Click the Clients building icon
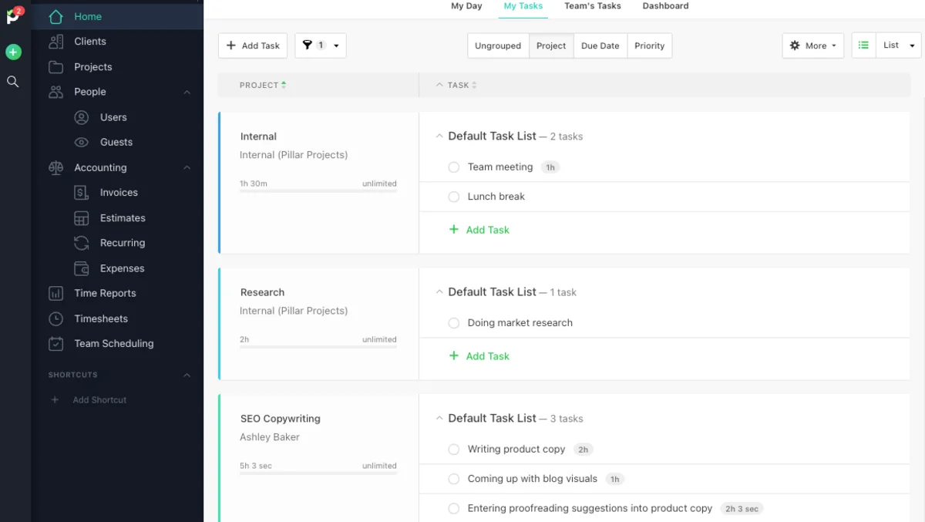Image resolution: width=925 pixels, height=522 pixels. pos(55,42)
